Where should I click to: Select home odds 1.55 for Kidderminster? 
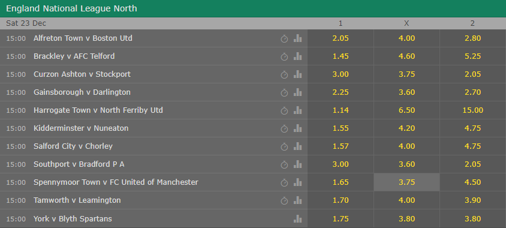pyautogui.click(x=341, y=128)
